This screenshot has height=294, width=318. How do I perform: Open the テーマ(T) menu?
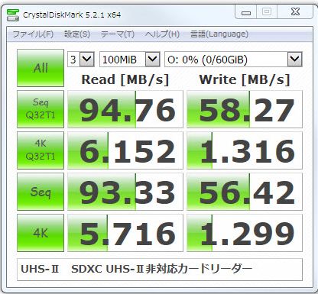pyautogui.click(x=118, y=34)
